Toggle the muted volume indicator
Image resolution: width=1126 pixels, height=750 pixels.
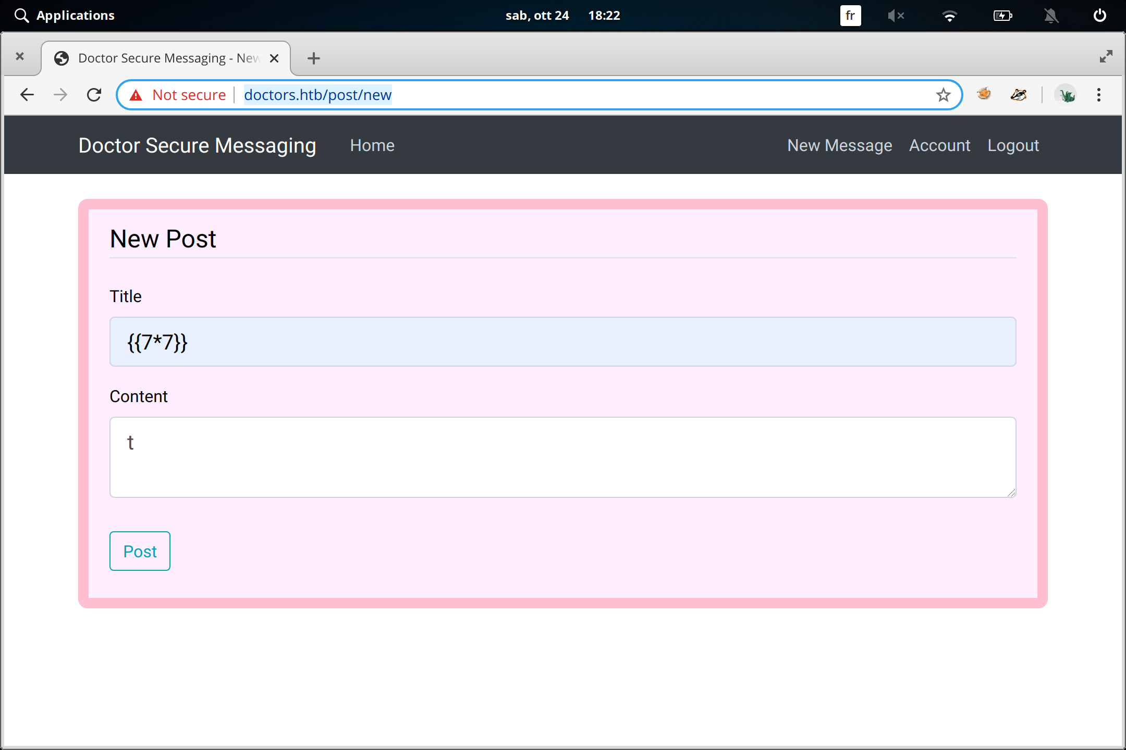point(895,16)
